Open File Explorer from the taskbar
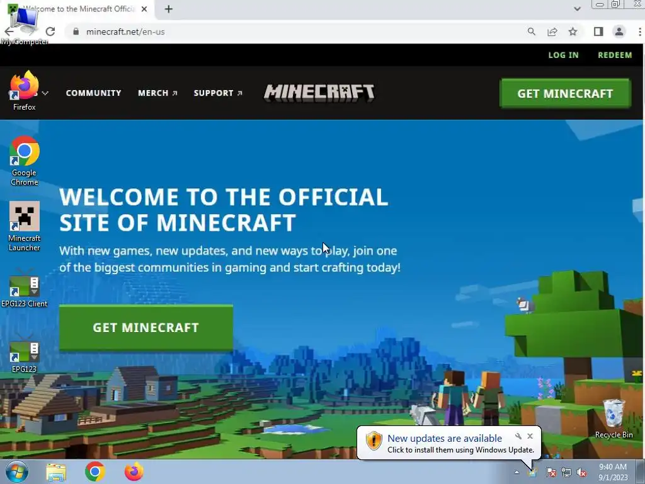 56,471
